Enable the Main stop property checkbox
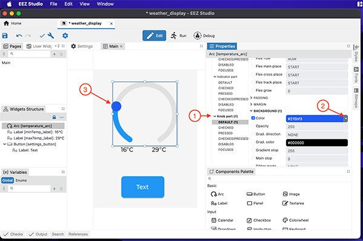The width and height of the screenshot is (363, 241). click(x=253, y=158)
